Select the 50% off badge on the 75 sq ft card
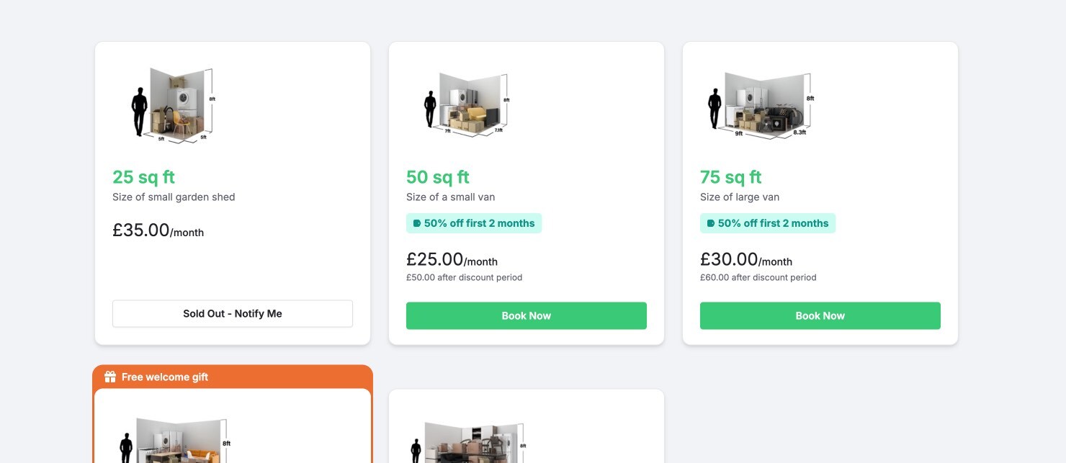Screen dimensions: 1066x463 point(768,223)
